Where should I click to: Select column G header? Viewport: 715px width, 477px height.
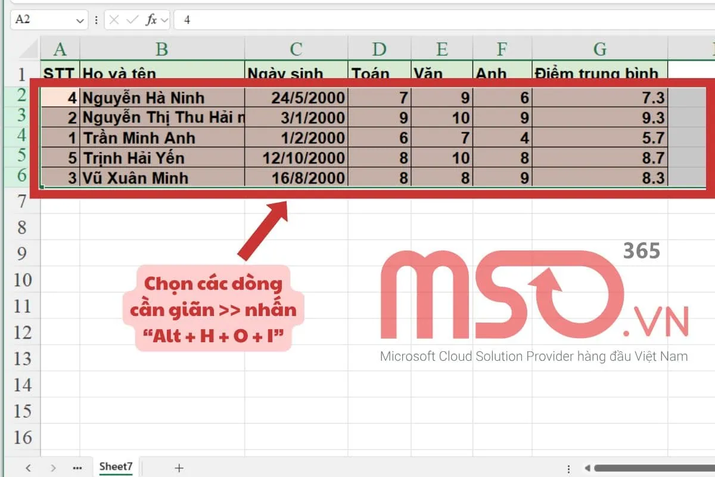point(599,49)
